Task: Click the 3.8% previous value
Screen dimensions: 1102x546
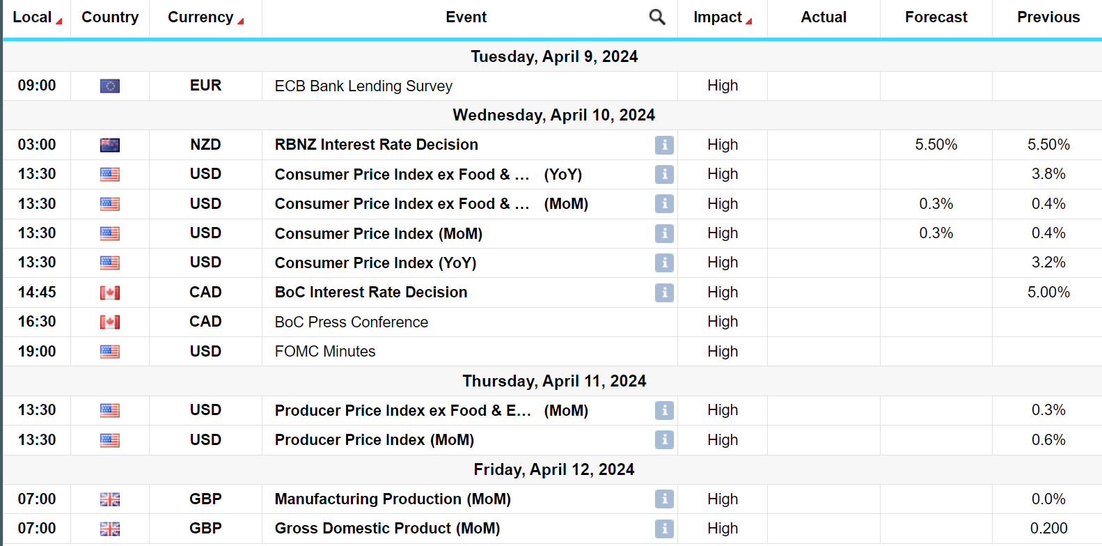Action: click(x=1048, y=174)
